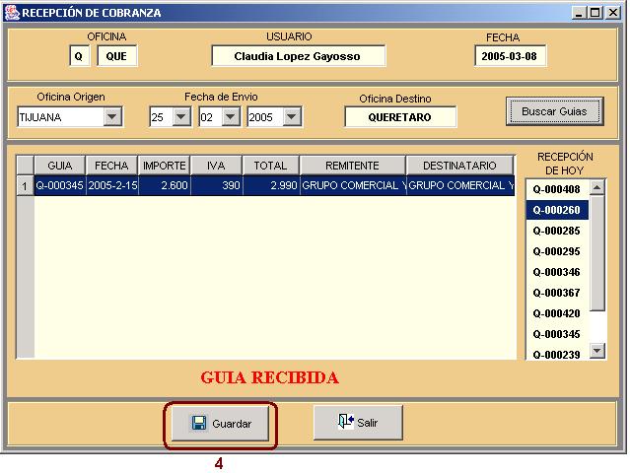Click the Salir exit button
This screenshot has height=473, width=630.
357,423
